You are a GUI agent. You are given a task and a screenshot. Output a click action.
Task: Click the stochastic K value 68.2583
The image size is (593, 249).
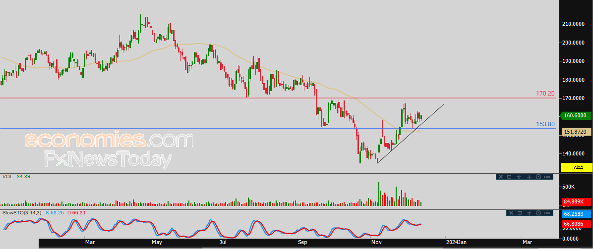point(576,214)
